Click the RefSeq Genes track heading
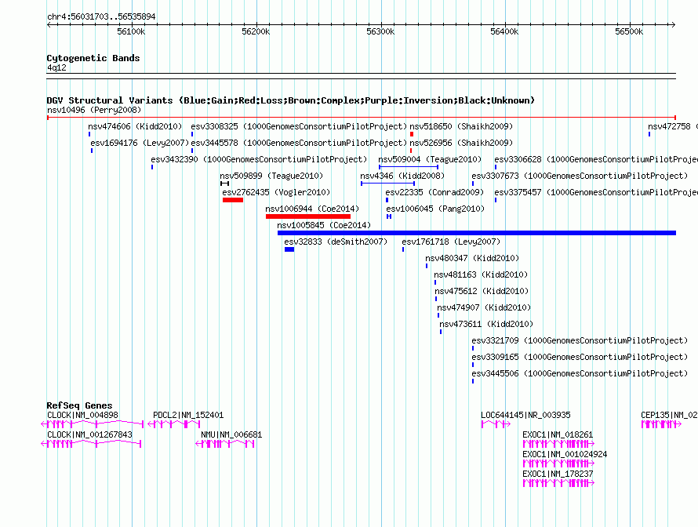The image size is (698, 527). click(80, 405)
